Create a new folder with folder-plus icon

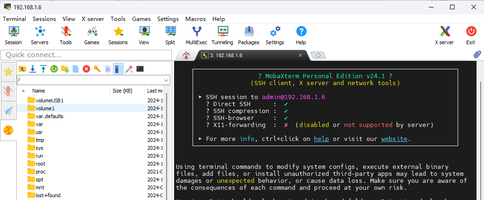65,69
